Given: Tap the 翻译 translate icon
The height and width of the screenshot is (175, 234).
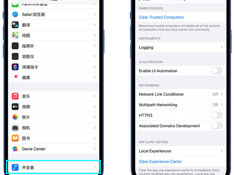Looking at the screenshot, I should click(15, 25).
